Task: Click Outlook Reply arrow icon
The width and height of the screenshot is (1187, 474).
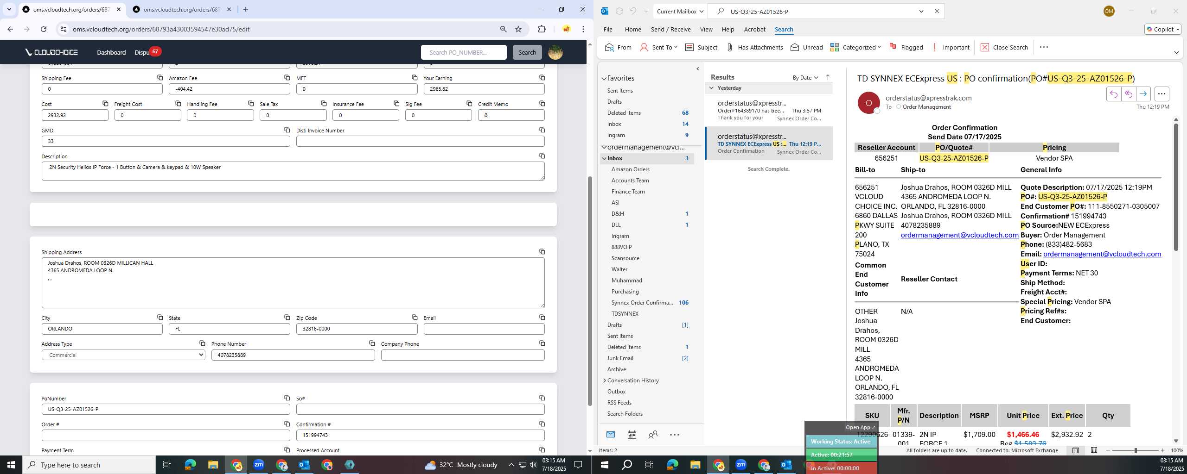Action: click(x=1113, y=94)
